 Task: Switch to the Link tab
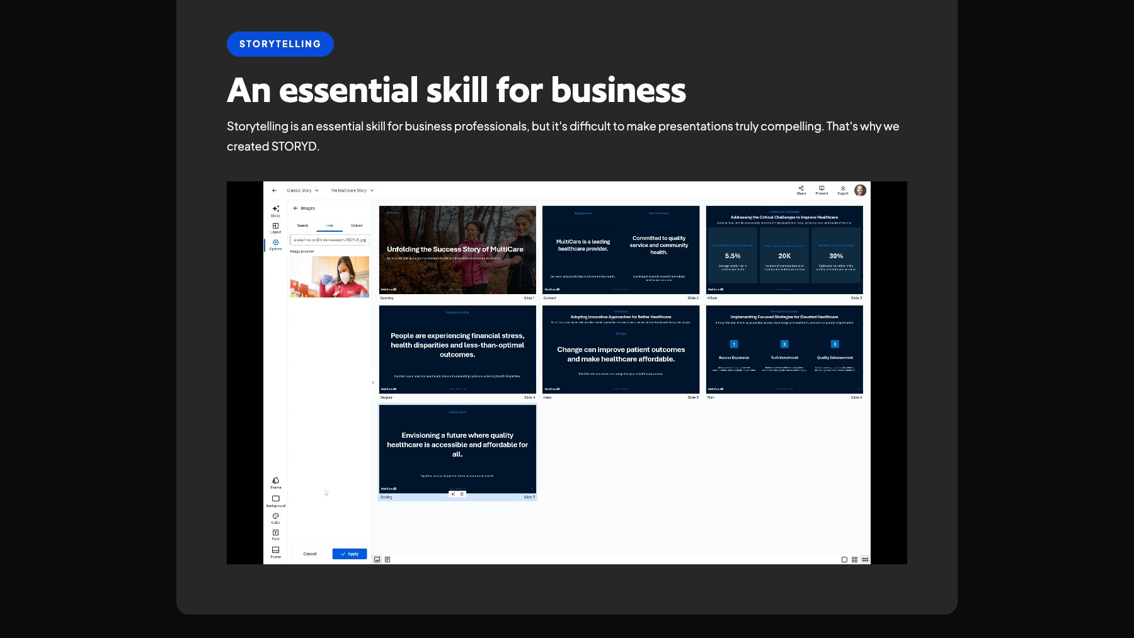point(329,225)
